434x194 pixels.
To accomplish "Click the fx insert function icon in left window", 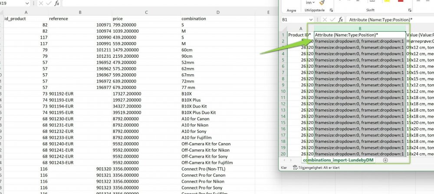I will (x=57, y=3).
